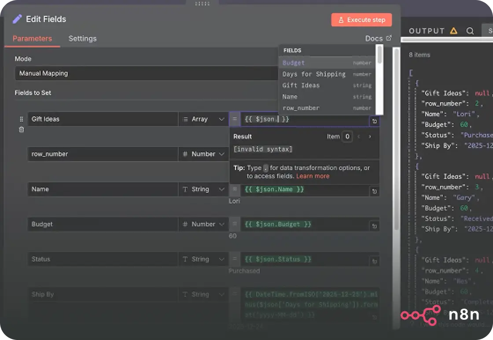Click the autocomplete list scrollbar
This screenshot has height=340, width=493.
[380, 54]
